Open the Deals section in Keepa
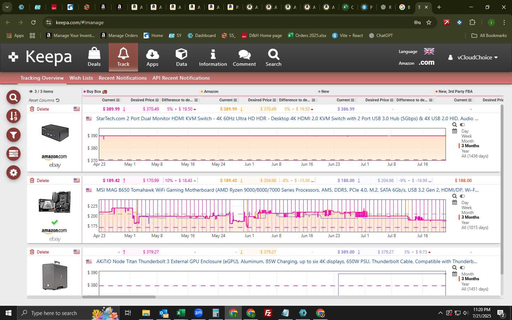Screen dimensions: 512x320 click(94, 57)
